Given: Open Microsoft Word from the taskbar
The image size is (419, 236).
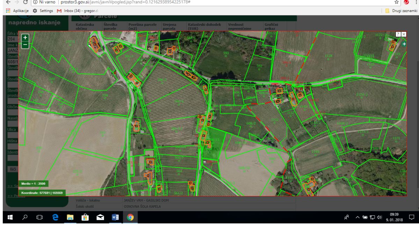Looking at the screenshot, I should 115,217.
